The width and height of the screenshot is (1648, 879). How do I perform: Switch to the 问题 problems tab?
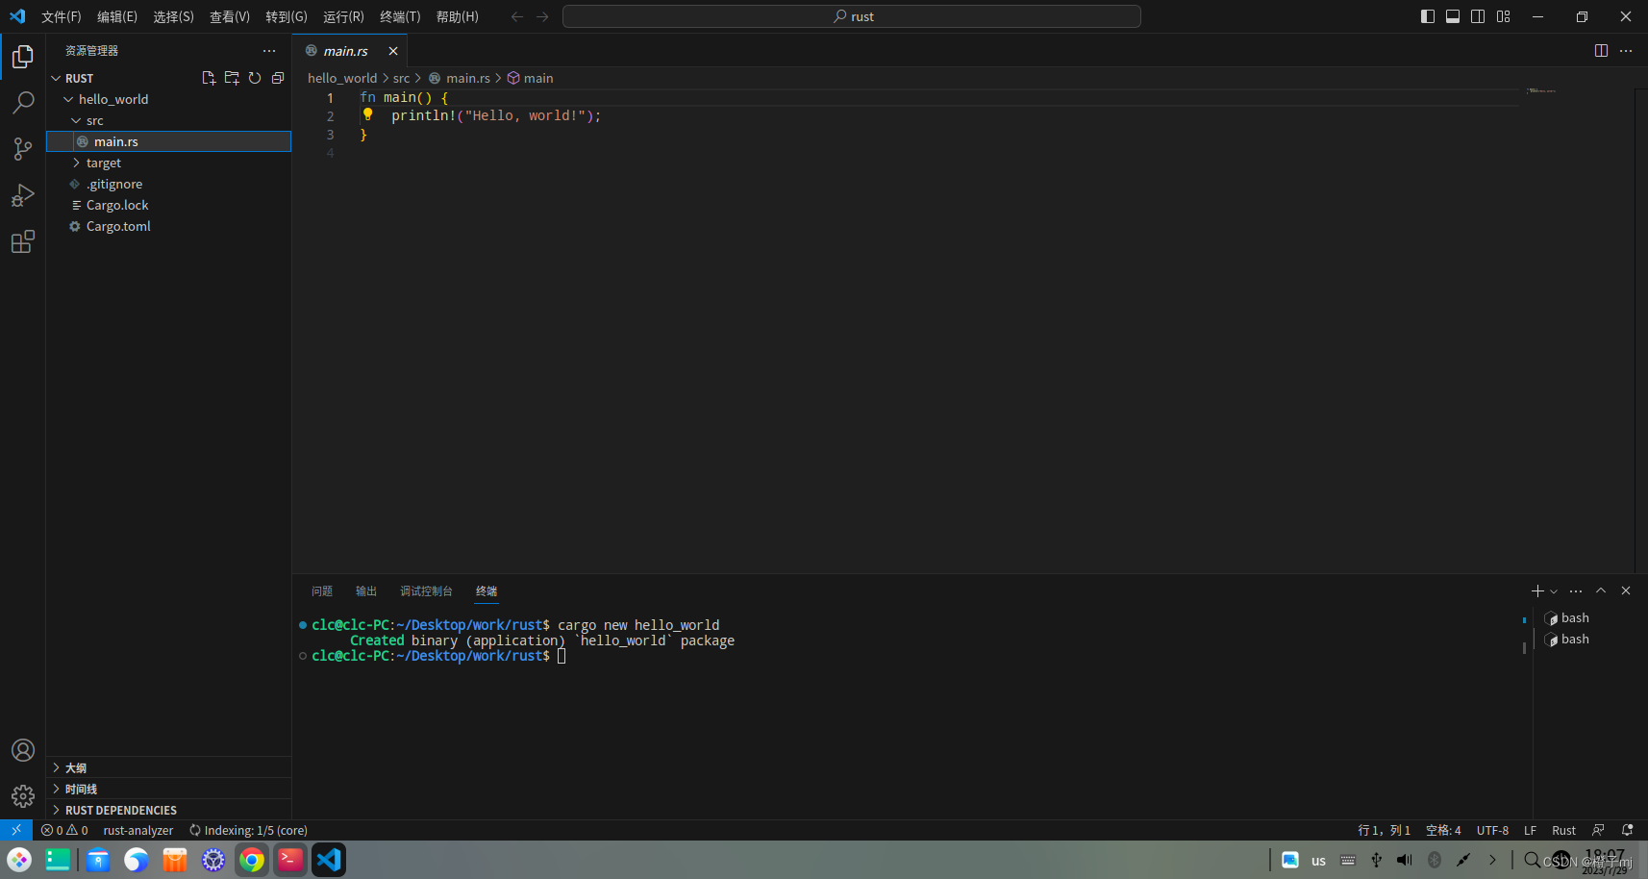(x=322, y=591)
